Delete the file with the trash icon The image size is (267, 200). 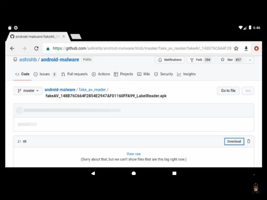[x=248, y=141]
